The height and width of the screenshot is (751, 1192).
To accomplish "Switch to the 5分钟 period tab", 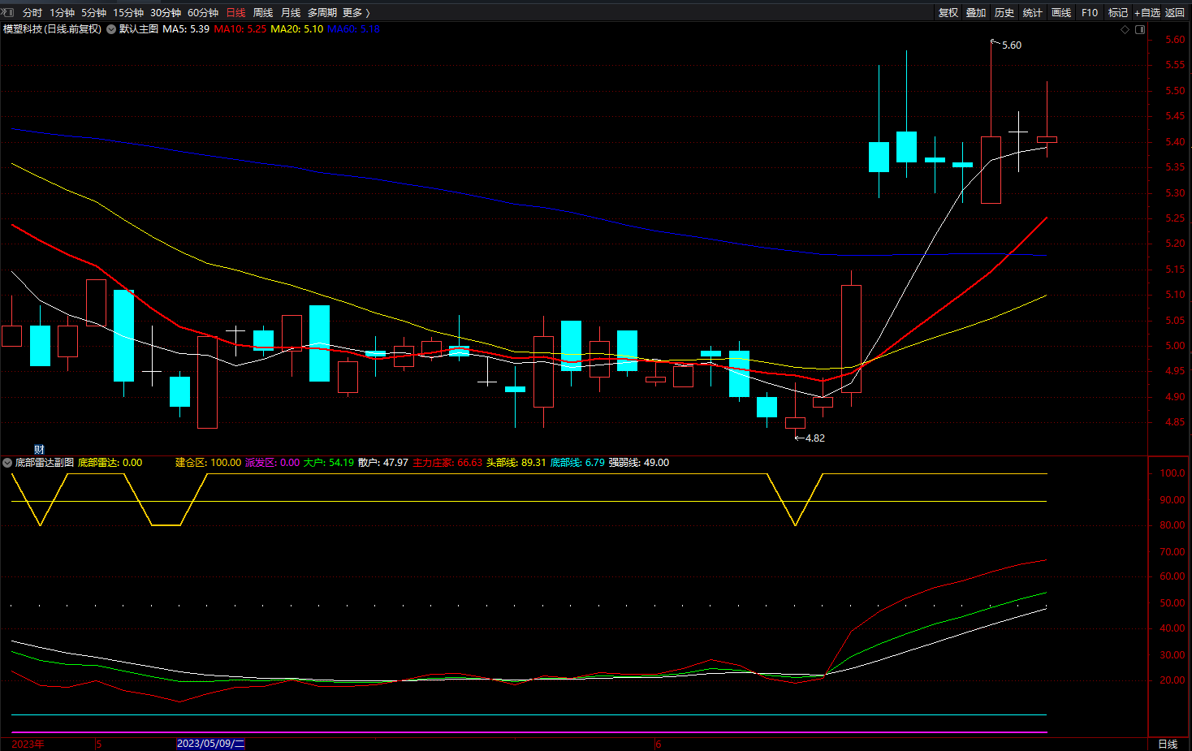I will click(93, 12).
